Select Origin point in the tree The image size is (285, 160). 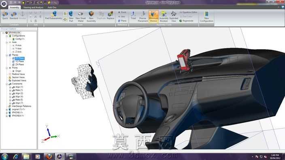(18, 71)
